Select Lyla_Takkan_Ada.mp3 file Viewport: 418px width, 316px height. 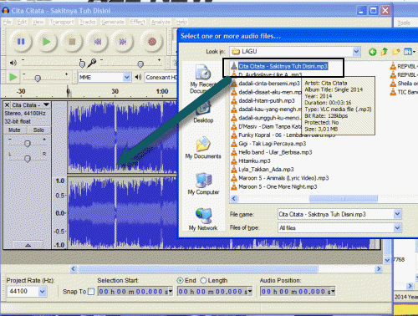[x=266, y=170]
